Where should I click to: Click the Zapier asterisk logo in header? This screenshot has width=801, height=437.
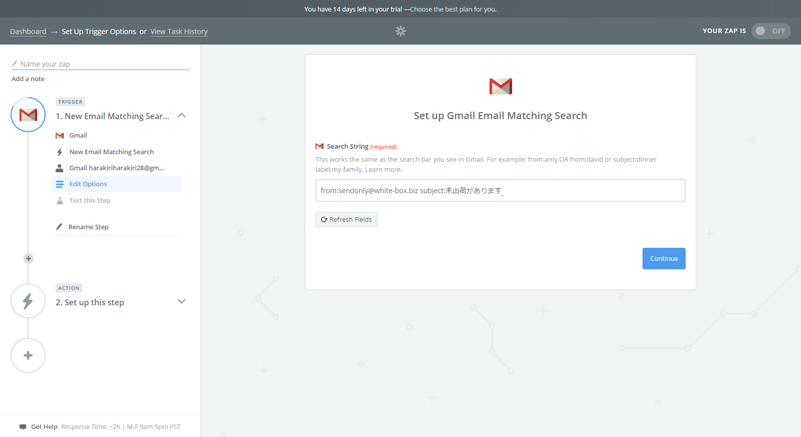tap(400, 31)
